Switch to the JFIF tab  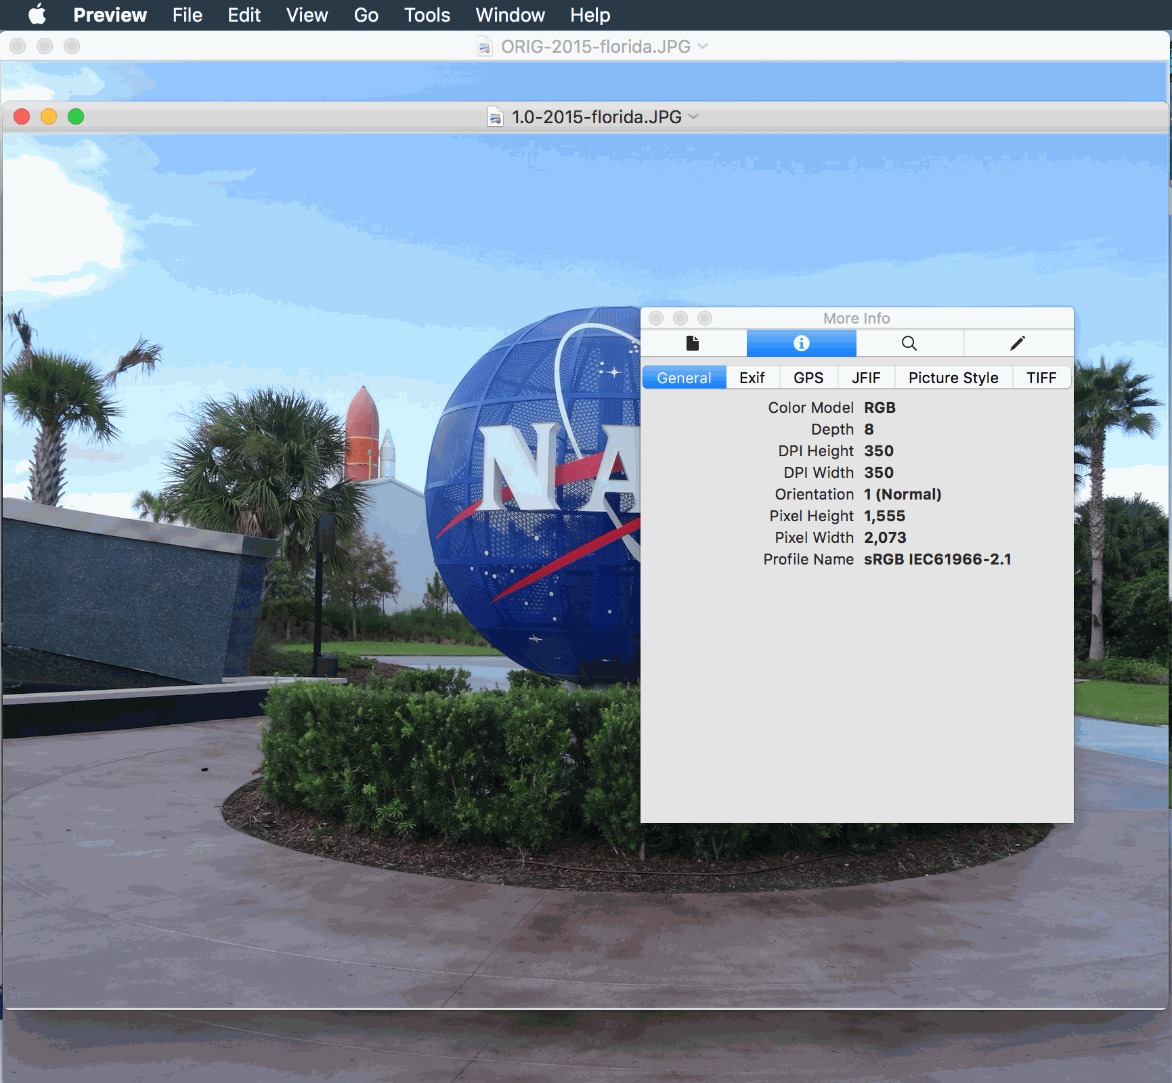866,378
